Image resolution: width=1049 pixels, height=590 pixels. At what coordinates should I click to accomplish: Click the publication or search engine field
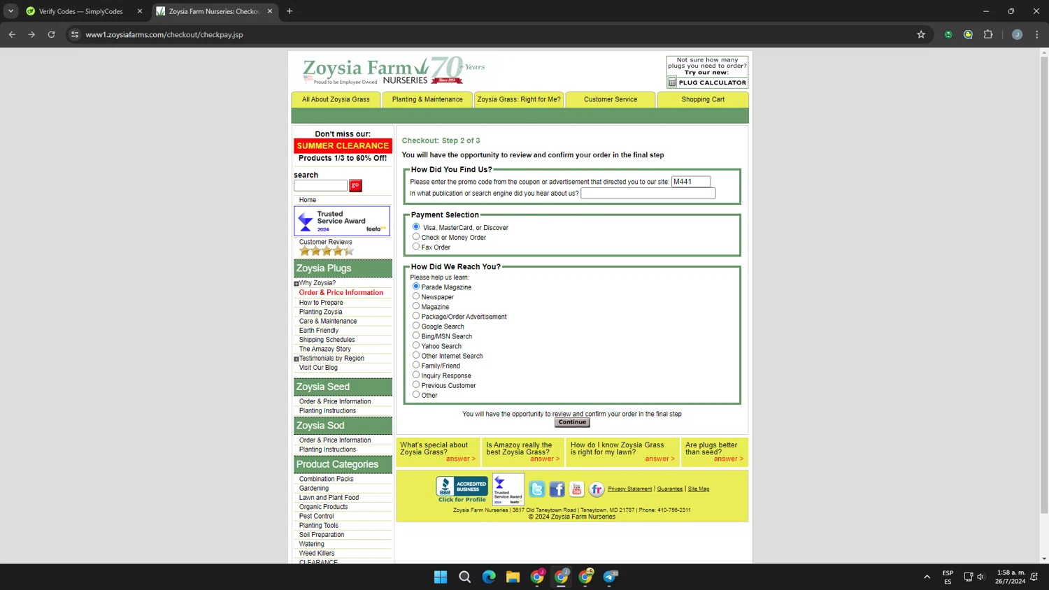pyautogui.click(x=648, y=194)
